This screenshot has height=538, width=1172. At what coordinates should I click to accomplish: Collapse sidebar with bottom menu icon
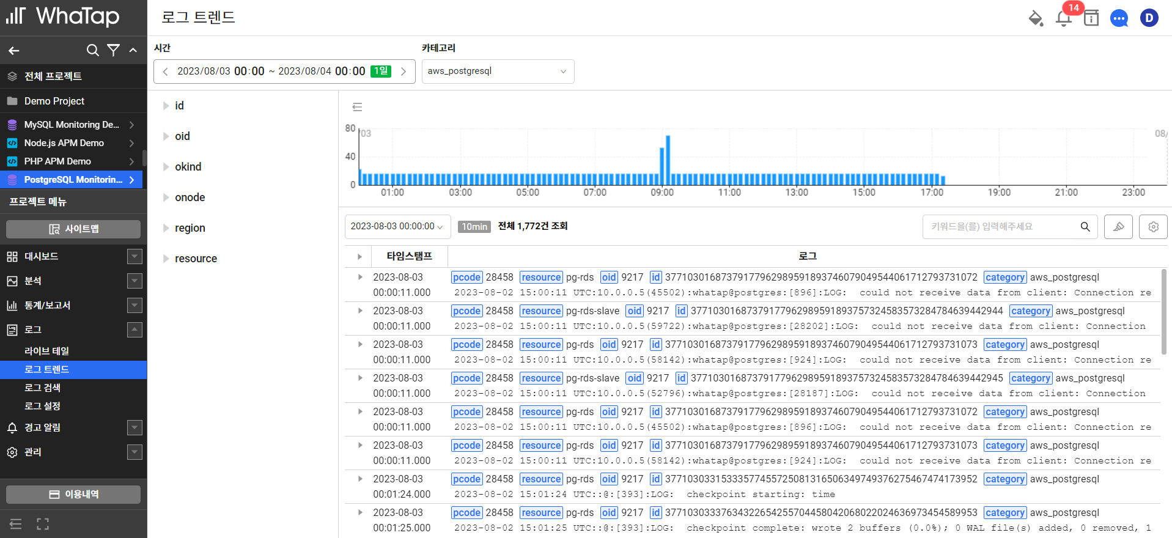coord(15,524)
